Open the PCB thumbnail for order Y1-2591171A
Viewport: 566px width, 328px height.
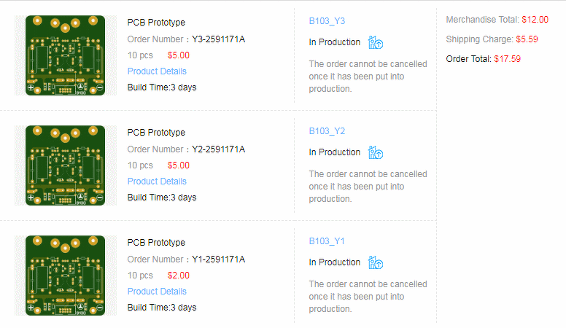65,276
